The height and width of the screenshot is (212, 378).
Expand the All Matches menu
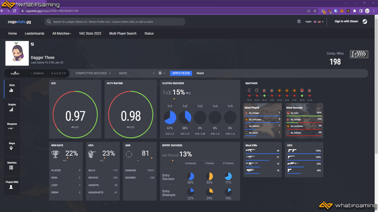pyautogui.click(x=62, y=33)
